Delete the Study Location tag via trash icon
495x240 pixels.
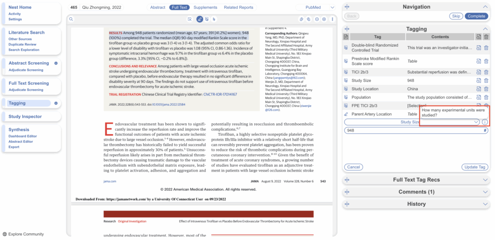point(486,89)
